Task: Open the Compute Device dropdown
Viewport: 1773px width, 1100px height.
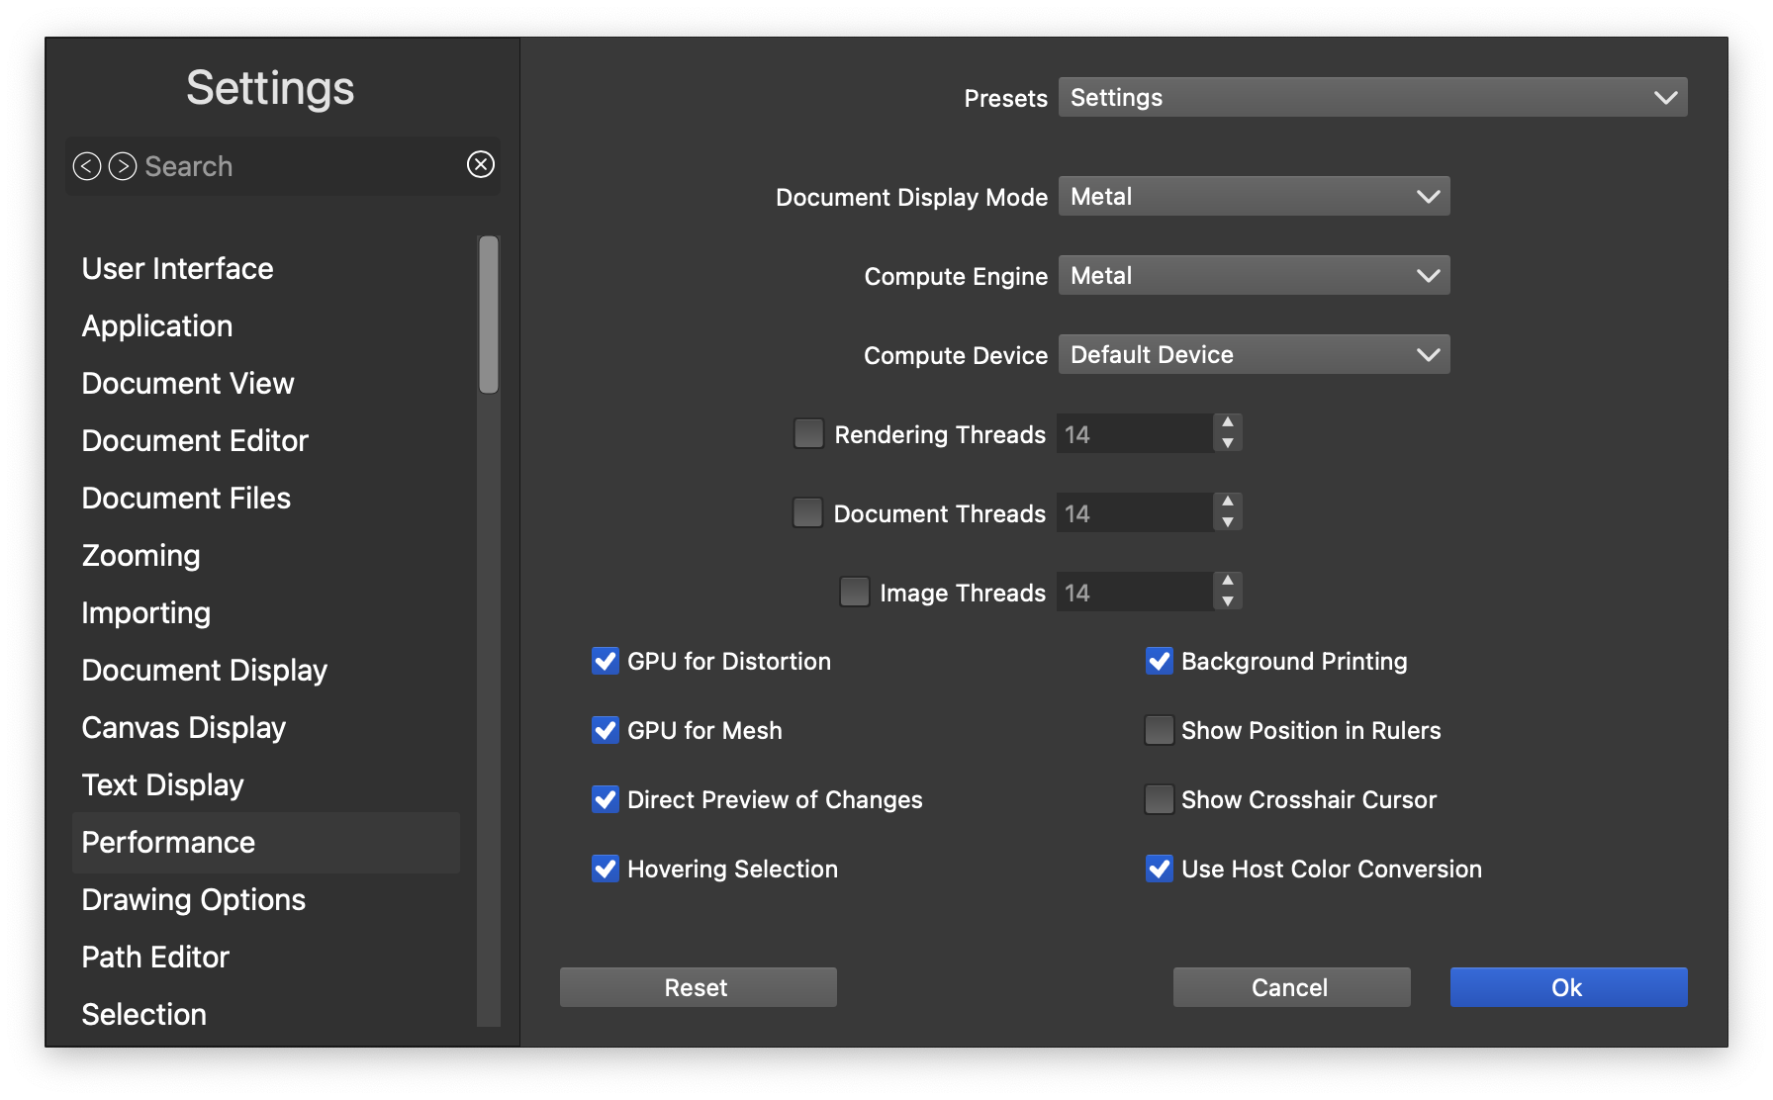Action: 1254,354
